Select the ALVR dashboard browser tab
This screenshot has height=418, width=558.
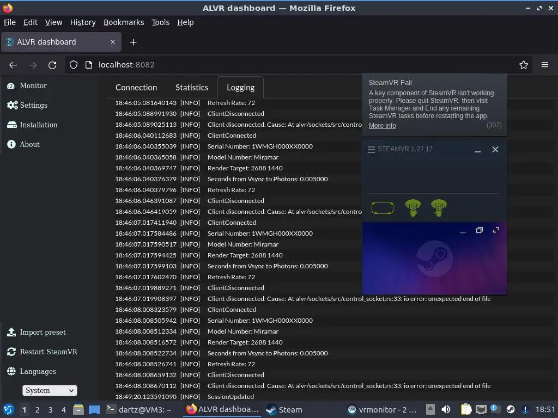point(61,42)
